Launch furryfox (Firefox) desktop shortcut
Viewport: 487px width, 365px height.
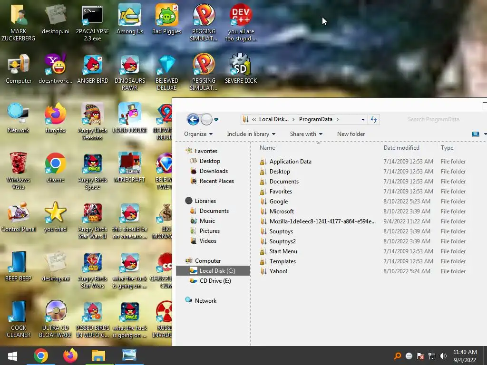tap(55, 118)
